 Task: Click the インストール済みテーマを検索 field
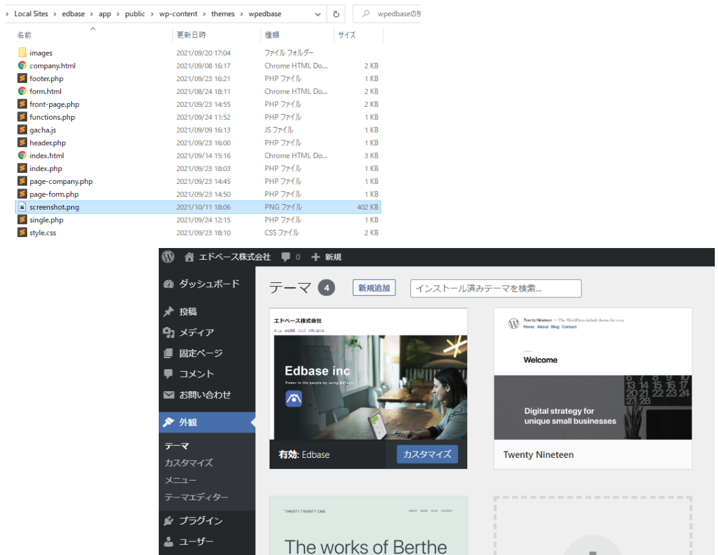(496, 288)
